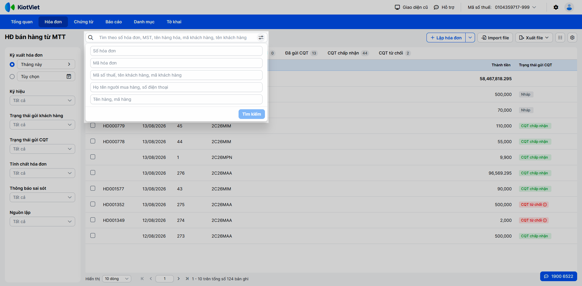Image resolution: width=582 pixels, height=286 pixels.
Task: Open the Tờ khai menu
Action: click(x=174, y=22)
